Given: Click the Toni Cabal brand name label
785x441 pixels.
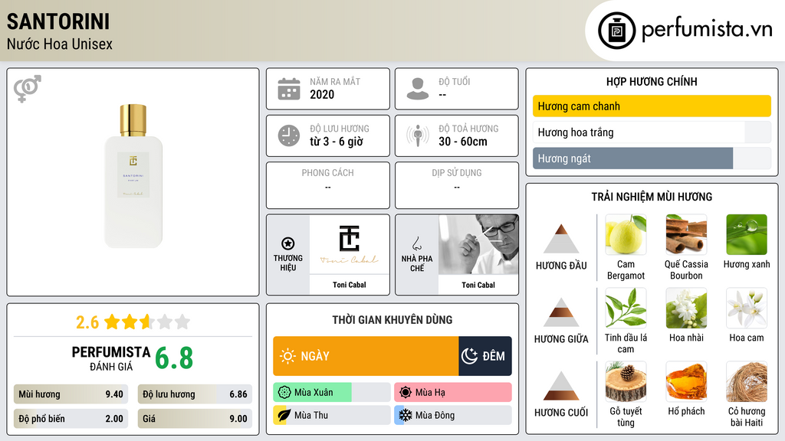Looking at the screenshot, I should 350,285.
